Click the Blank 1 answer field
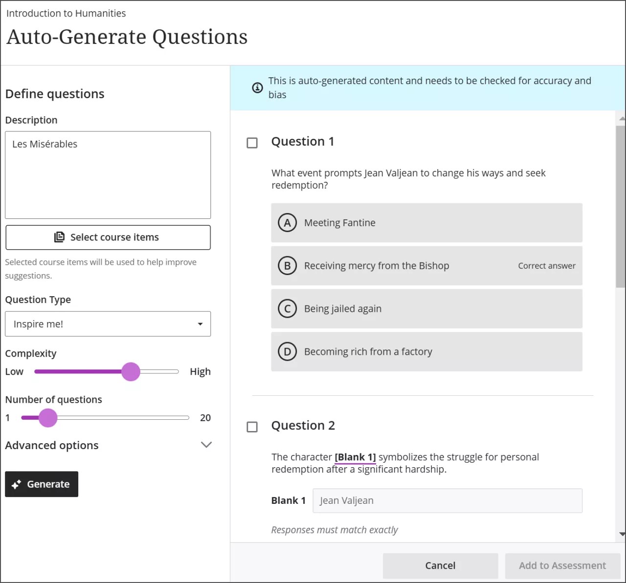The height and width of the screenshot is (583, 626). coord(447,500)
